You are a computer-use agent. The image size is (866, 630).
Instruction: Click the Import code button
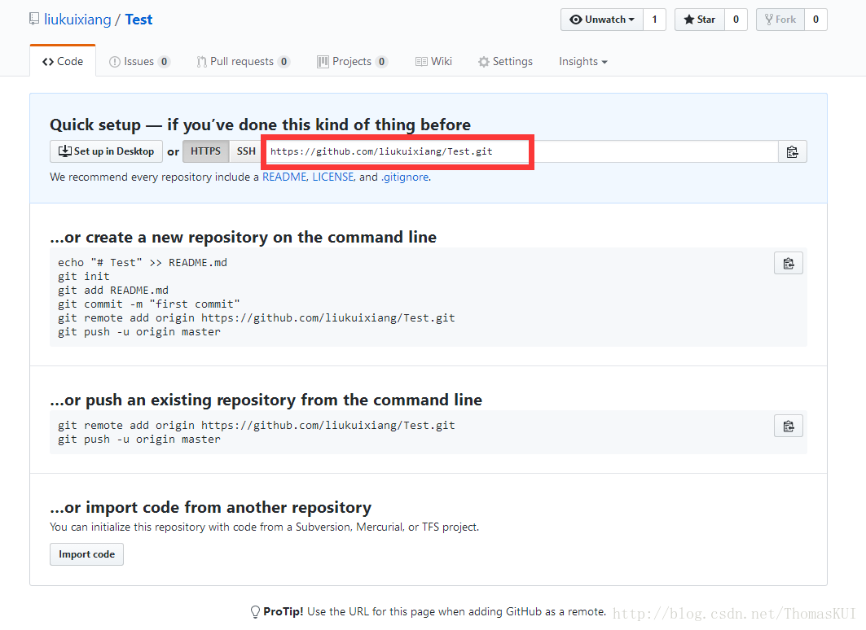86,554
